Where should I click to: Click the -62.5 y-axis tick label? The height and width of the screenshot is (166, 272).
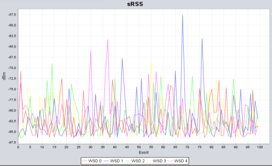coord(12,36)
